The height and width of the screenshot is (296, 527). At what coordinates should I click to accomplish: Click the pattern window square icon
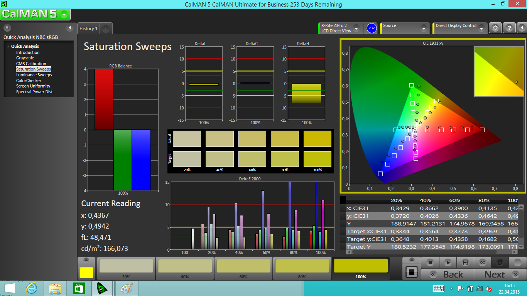click(x=412, y=272)
